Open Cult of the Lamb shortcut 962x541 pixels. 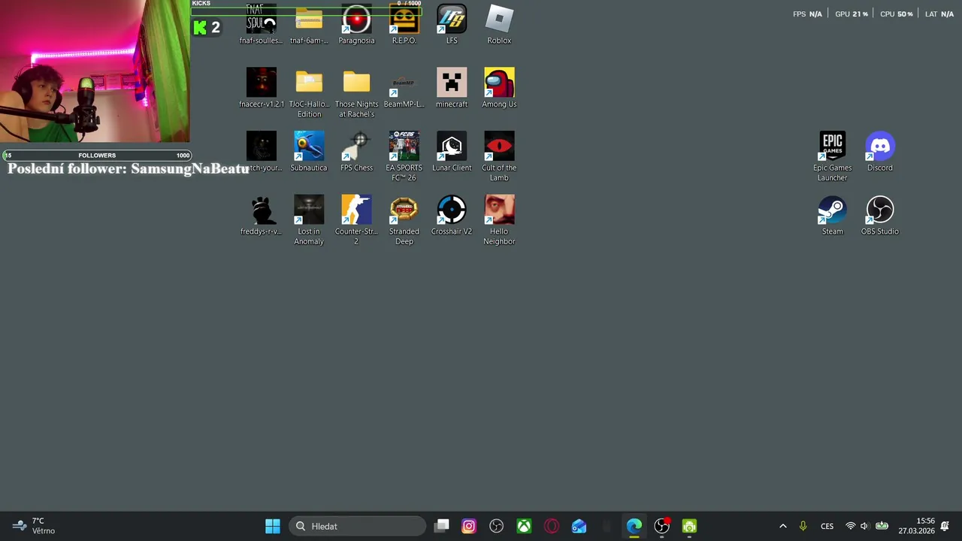click(x=499, y=156)
